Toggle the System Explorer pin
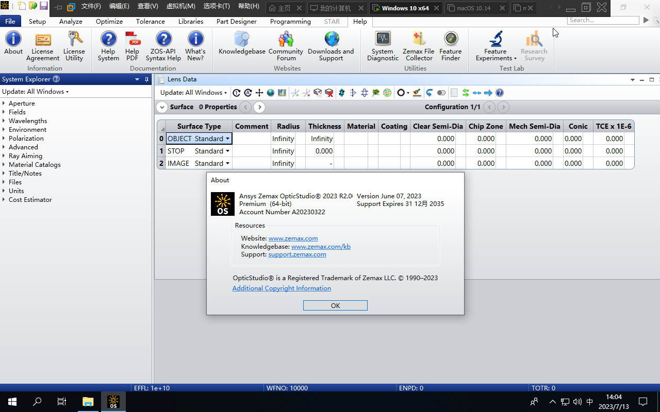Screen dimensions: 660x412 (147, 79)
